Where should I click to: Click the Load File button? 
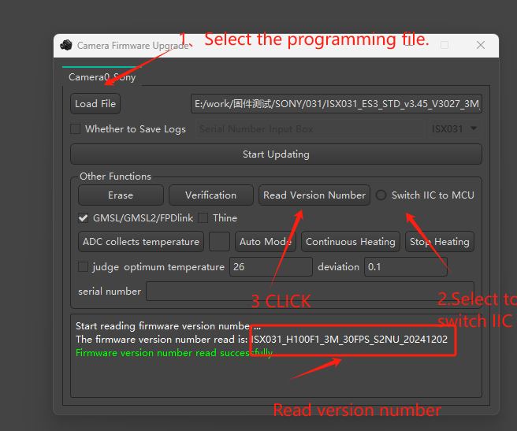point(95,104)
